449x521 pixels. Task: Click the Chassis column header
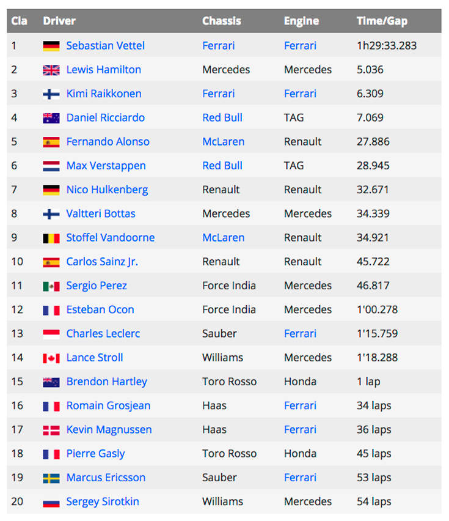[222, 21]
